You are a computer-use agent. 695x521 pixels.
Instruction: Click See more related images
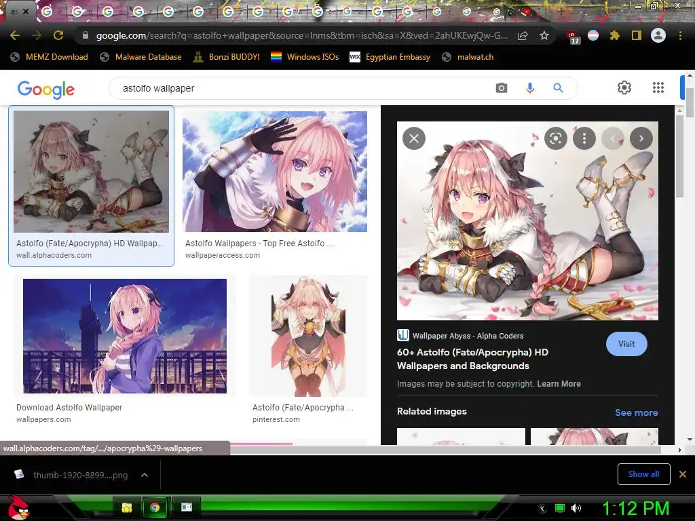coord(636,412)
